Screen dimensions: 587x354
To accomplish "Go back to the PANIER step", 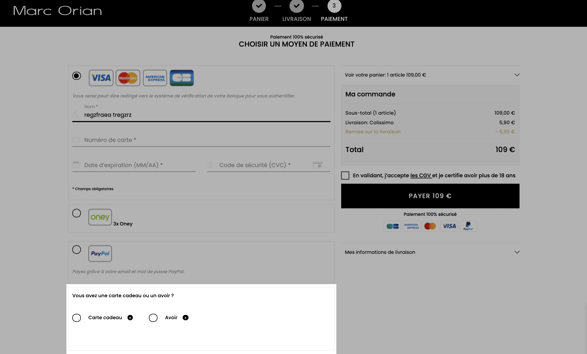I will point(259,19).
